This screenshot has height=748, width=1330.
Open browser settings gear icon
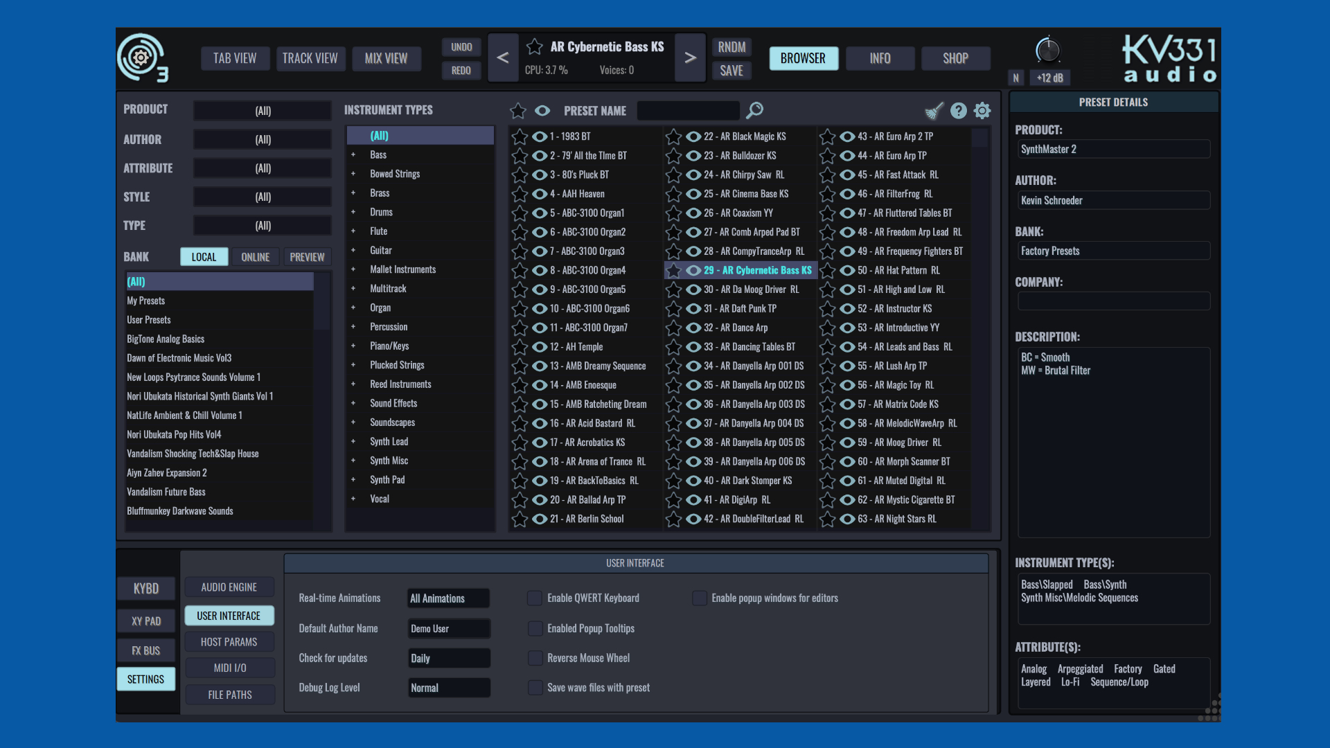[982, 111]
